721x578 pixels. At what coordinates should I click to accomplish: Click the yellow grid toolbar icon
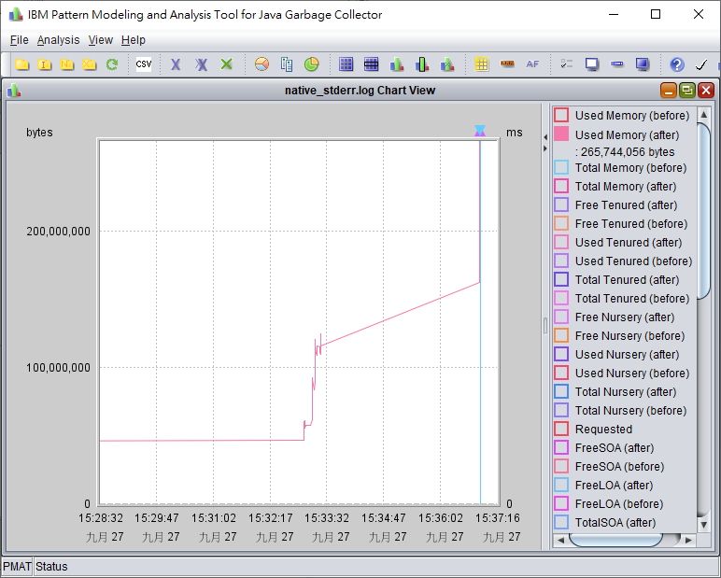click(x=481, y=64)
